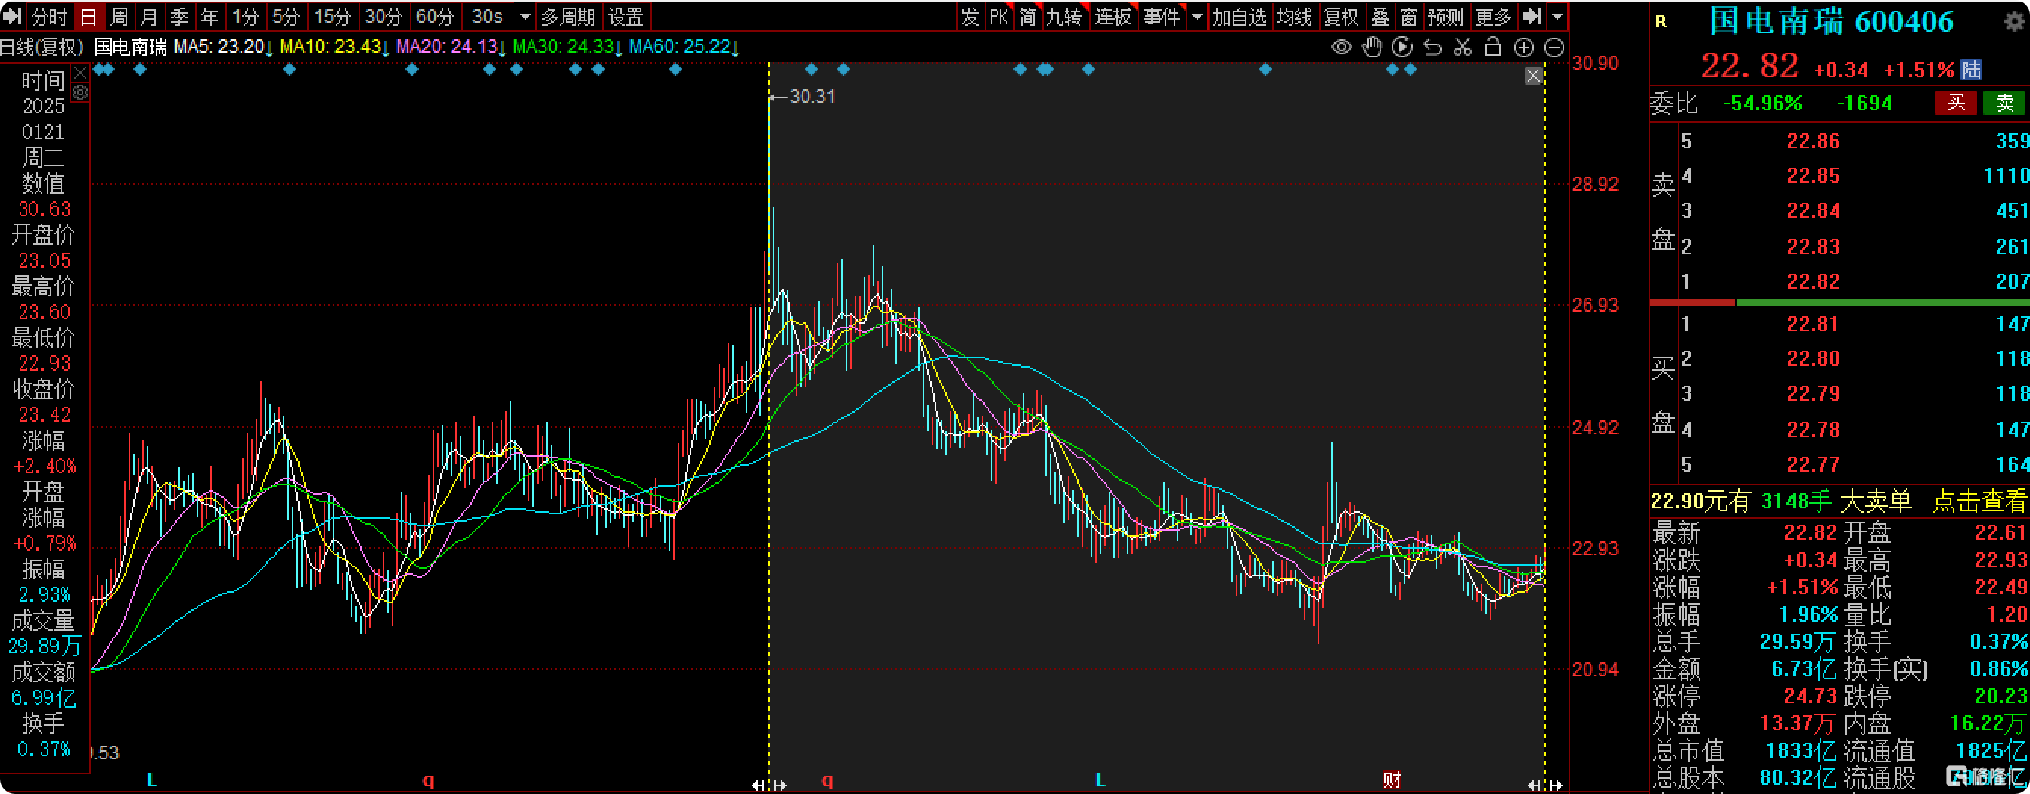Select 年 yearly period tab
This screenshot has width=2030, height=794.
tap(209, 17)
